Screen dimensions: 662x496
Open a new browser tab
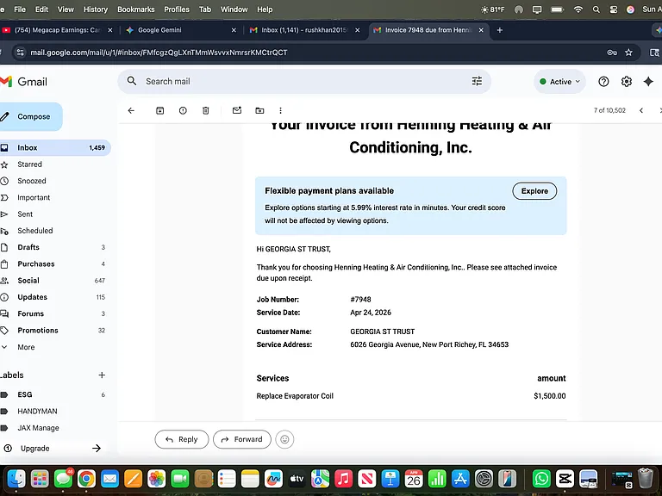(x=499, y=30)
